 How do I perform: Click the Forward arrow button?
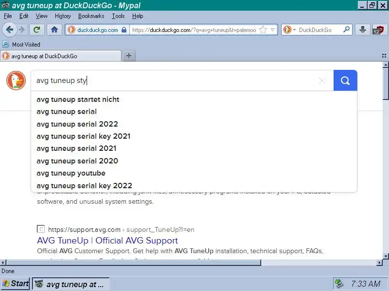click(22, 30)
